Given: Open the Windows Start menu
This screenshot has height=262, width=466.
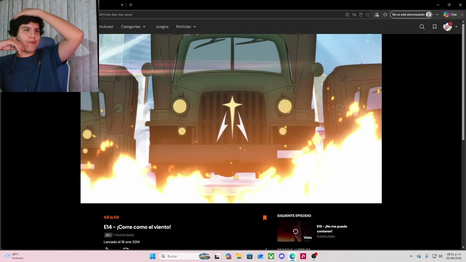Looking at the screenshot, I should click(153, 256).
